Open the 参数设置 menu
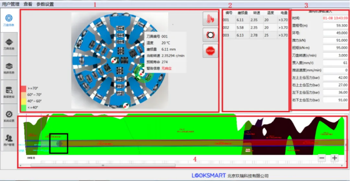Image resolution: width=350 pixels, height=181 pixels. coord(45,4)
